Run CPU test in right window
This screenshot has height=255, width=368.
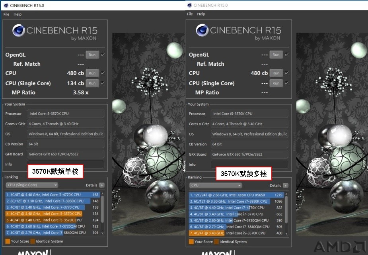tap(276, 73)
